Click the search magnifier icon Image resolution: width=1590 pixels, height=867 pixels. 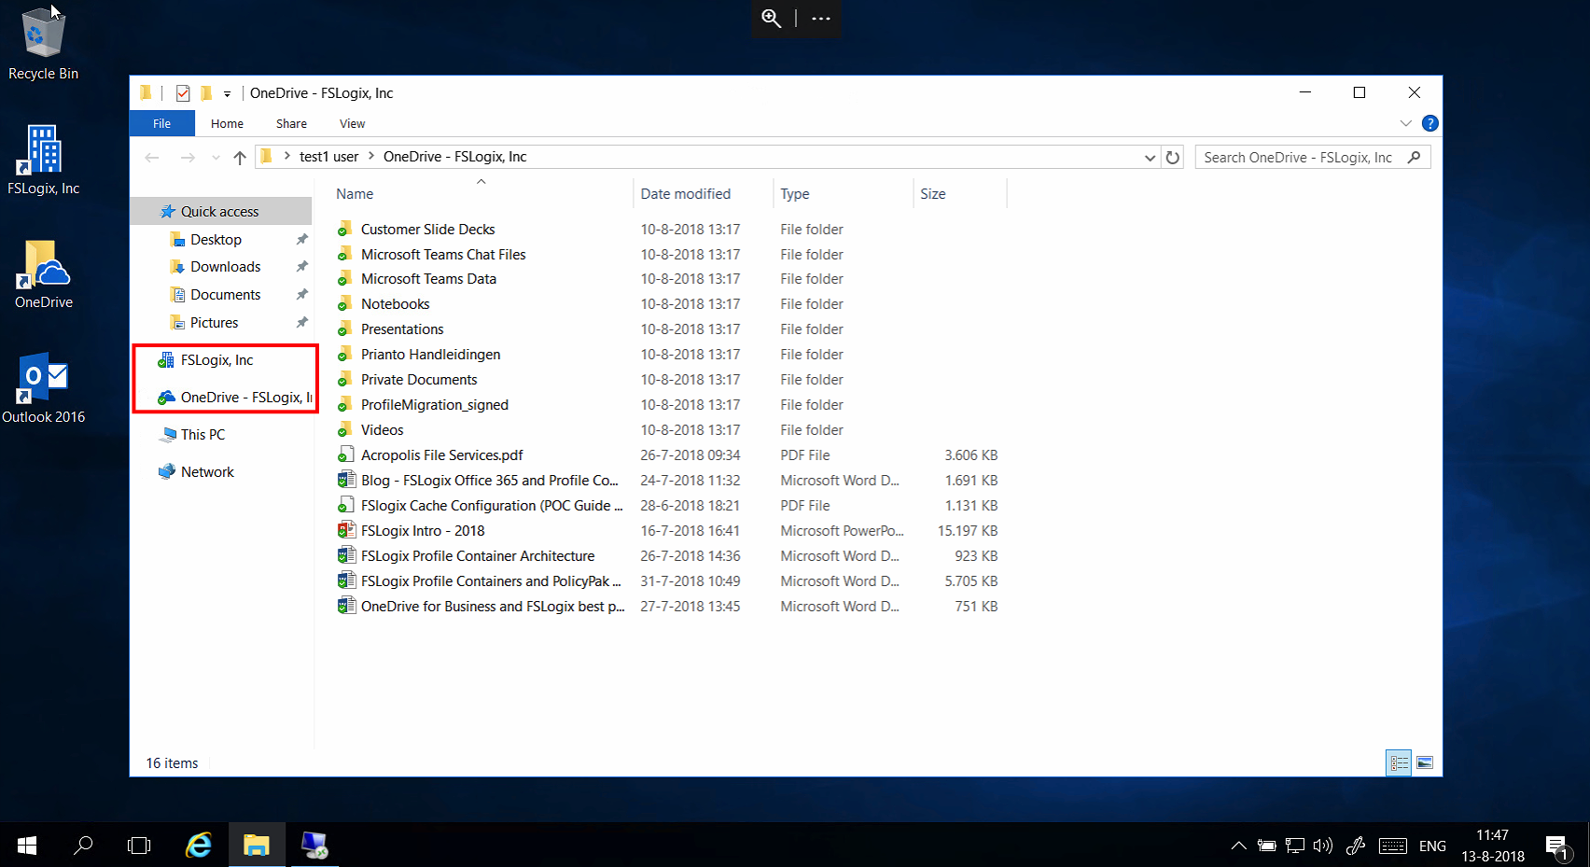pos(1414,158)
